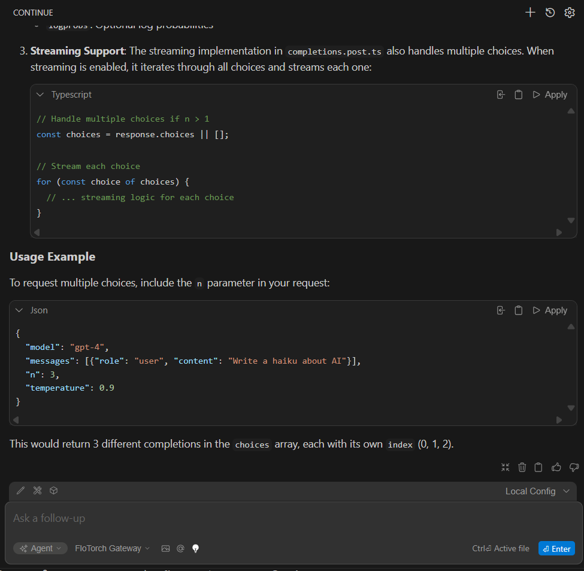Open the Agent mode dropdown
Image resolution: width=584 pixels, height=571 pixels.
click(x=41, y=548)
